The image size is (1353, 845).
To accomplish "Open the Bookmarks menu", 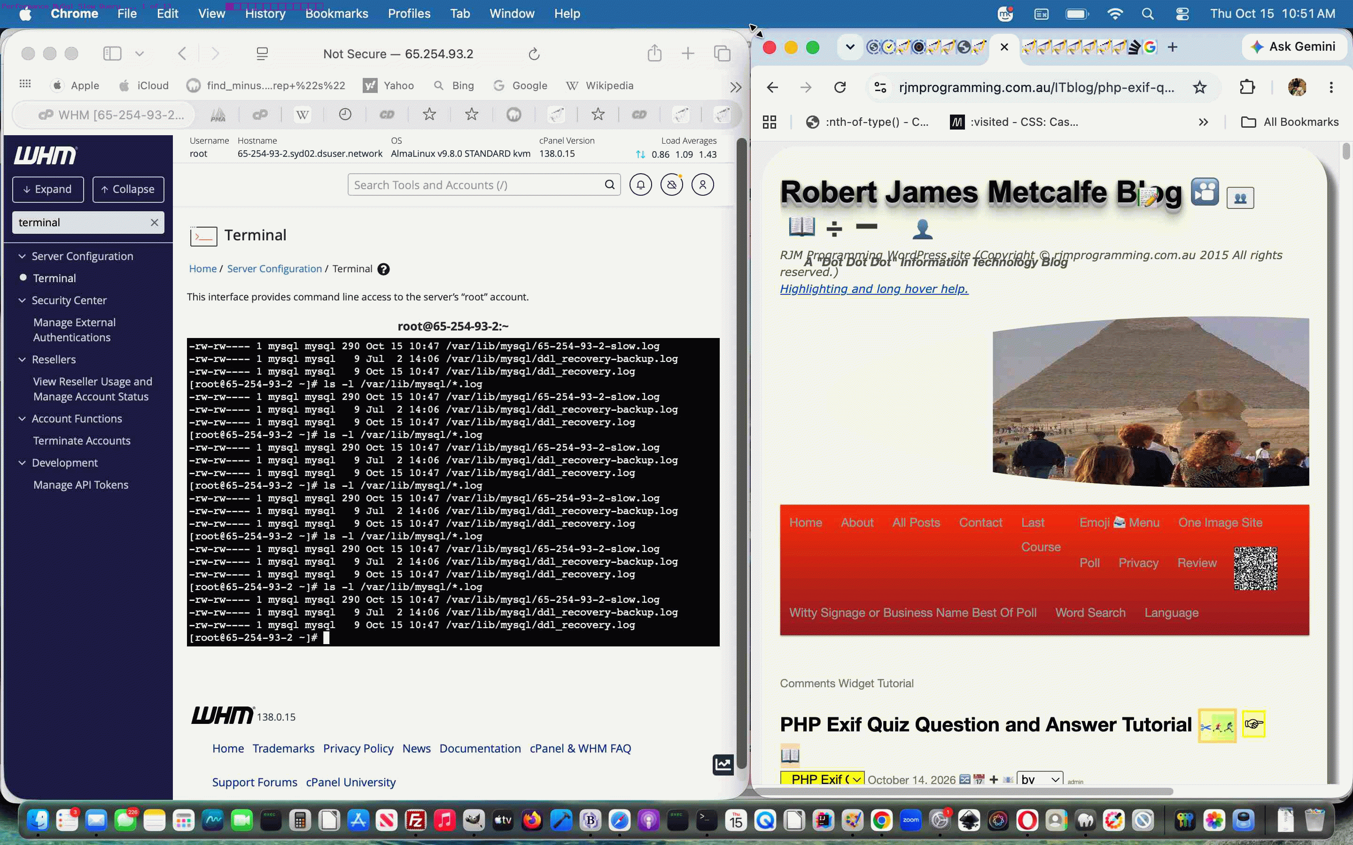I will pos(336,14).
